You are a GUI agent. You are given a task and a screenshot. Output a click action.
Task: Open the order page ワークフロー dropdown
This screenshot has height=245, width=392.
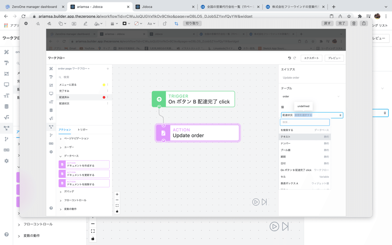(x=73, y=69)
